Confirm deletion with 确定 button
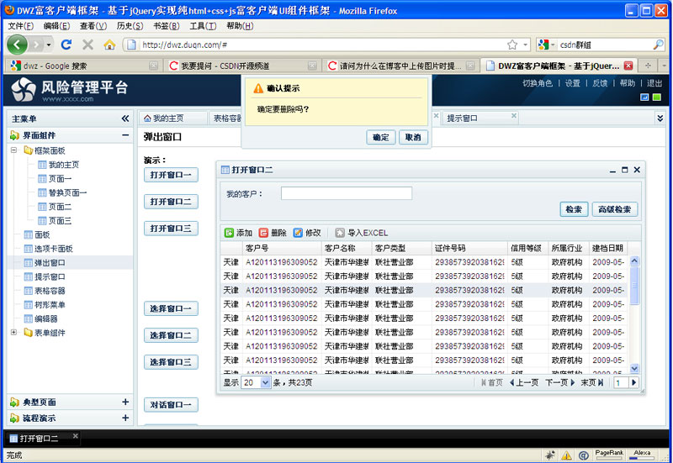 pyautogui.click(x=381, y=137)
